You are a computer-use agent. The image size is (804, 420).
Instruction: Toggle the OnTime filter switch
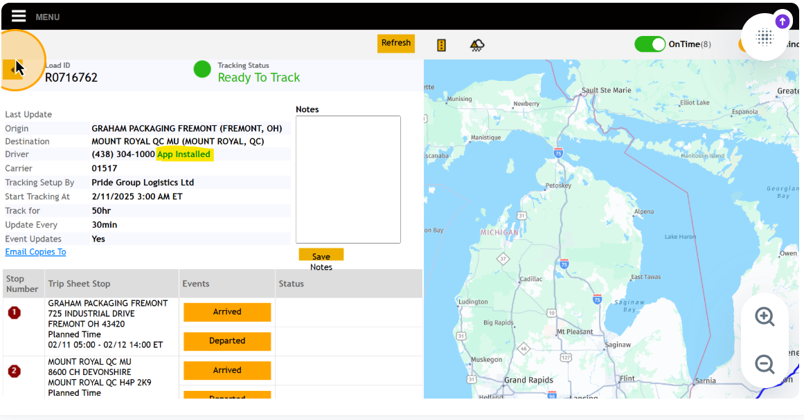click(650, 44)
